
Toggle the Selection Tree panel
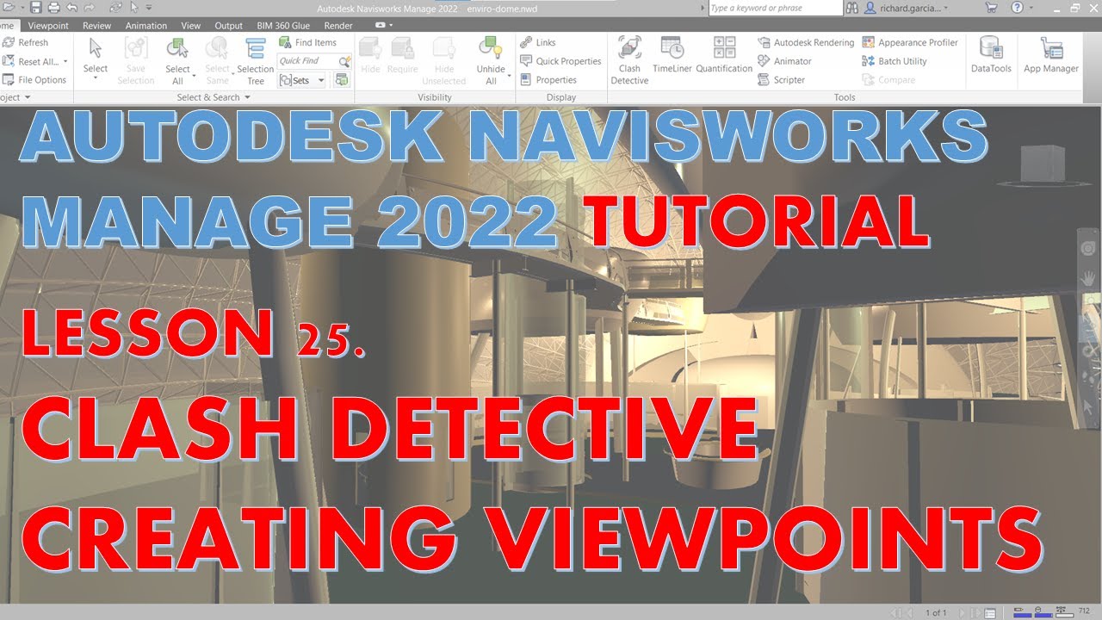[x=255, y=59]
